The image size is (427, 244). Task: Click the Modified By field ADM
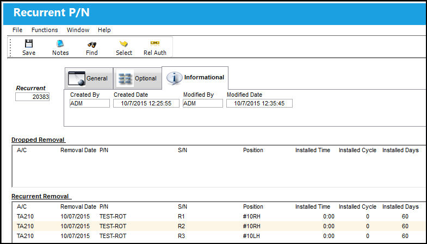point(202,103)
